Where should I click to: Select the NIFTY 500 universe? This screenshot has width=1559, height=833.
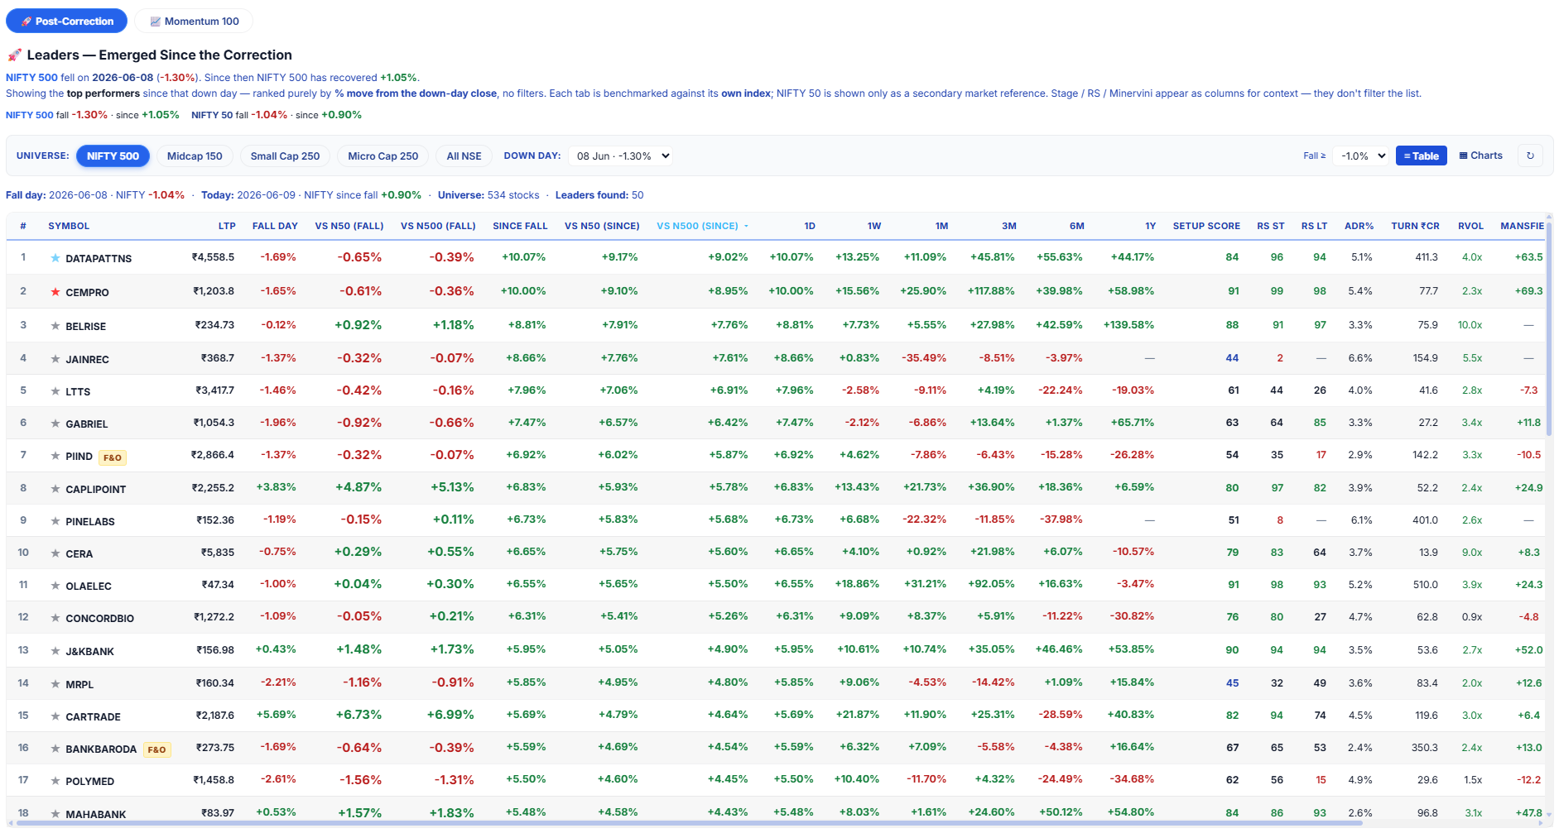pos(113,156)
